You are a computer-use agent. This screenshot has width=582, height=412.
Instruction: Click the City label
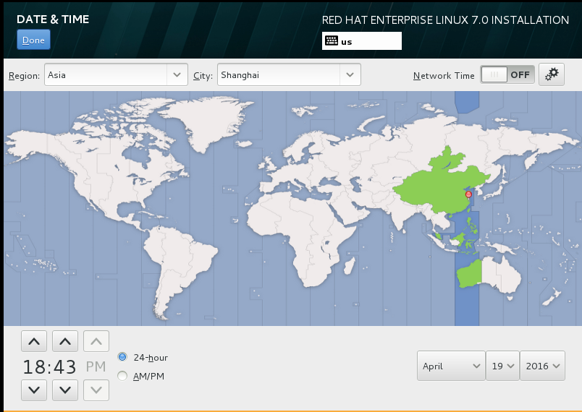pos(203,75)
